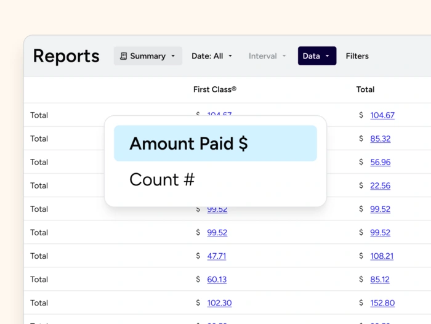Click the 85.12 total link
431x324 pixels.
pos(380,279)
